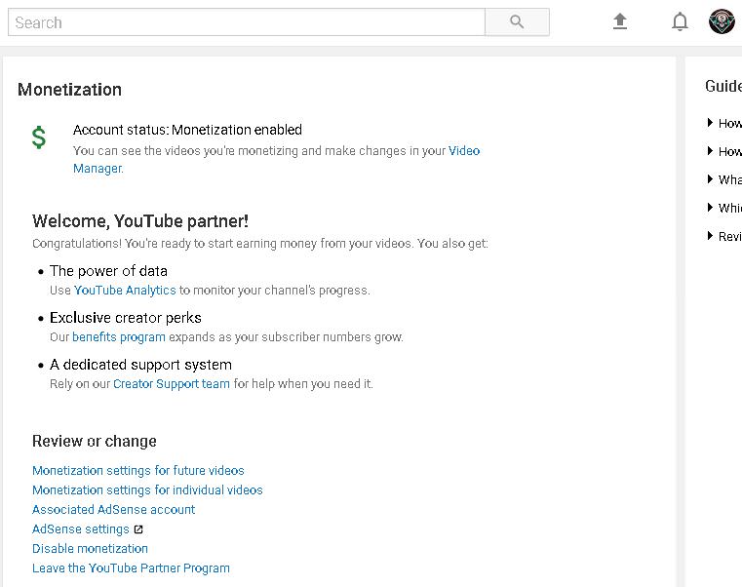Click the external-link icon beside AdSense settings

pyautogui.click(x=138, y=529)
